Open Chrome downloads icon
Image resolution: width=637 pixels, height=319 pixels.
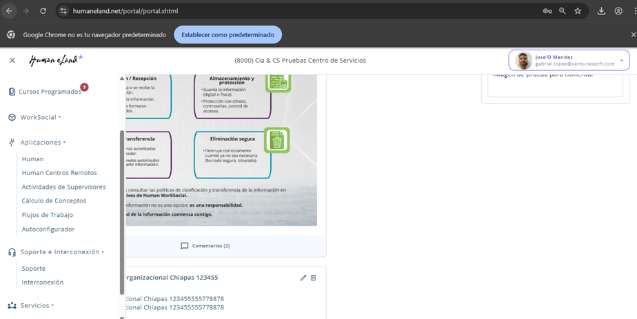coord(601,11)
